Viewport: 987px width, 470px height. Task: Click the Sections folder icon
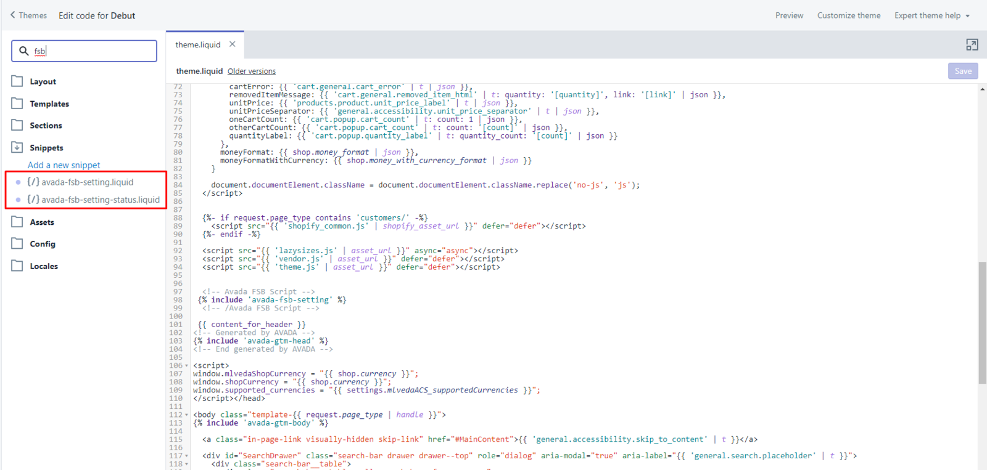pos(17,125)
